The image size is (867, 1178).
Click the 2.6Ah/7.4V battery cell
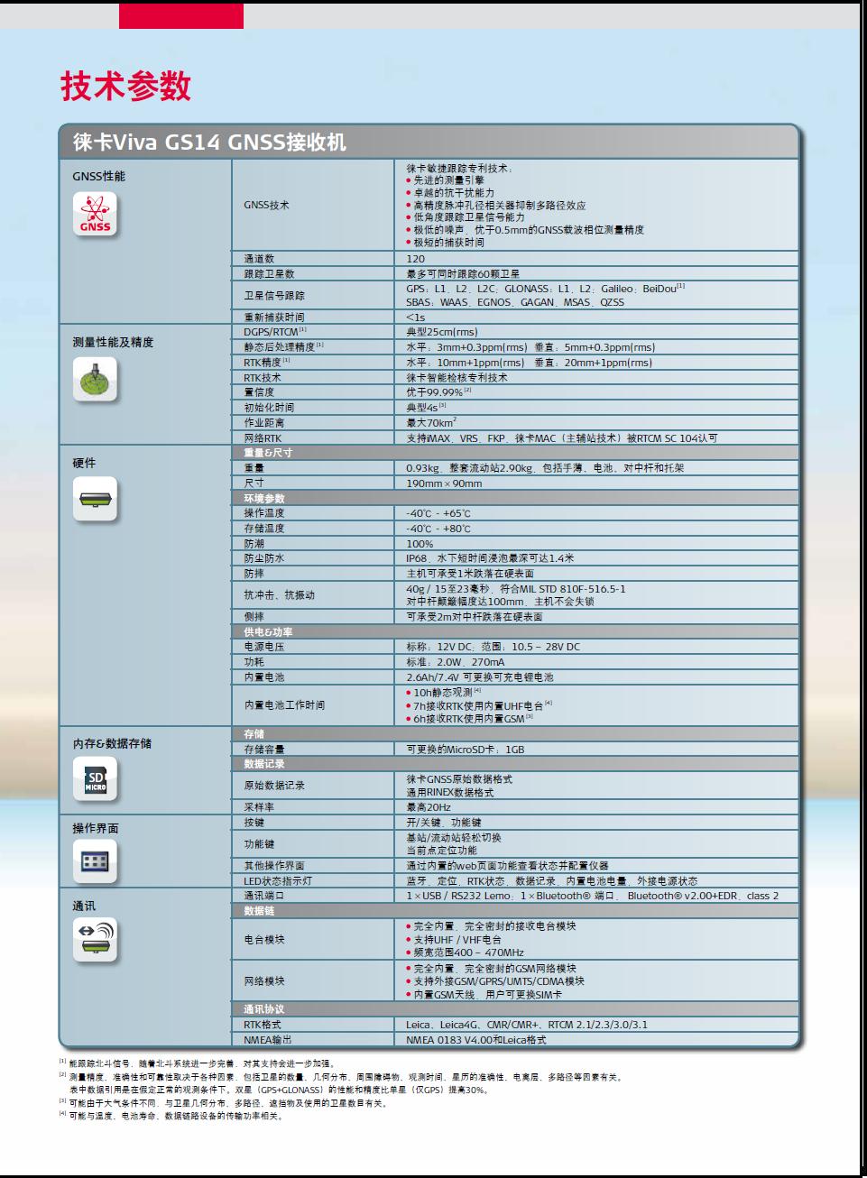pyautogui.click(x=596, y=677)
